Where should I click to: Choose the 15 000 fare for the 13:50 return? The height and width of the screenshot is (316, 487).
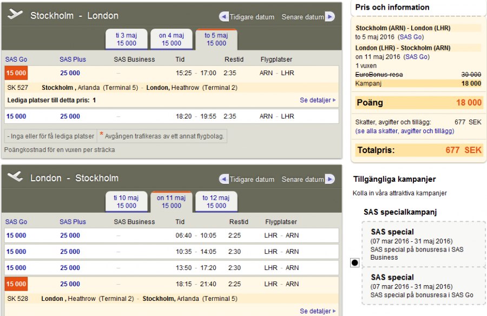(16, 268)
